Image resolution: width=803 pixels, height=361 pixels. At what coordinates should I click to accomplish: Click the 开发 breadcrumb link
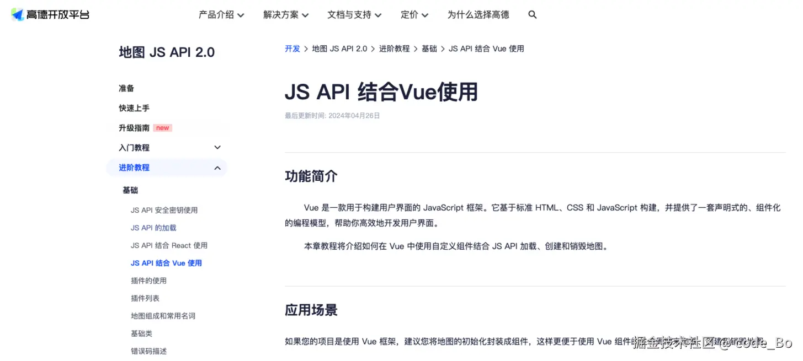293,49
